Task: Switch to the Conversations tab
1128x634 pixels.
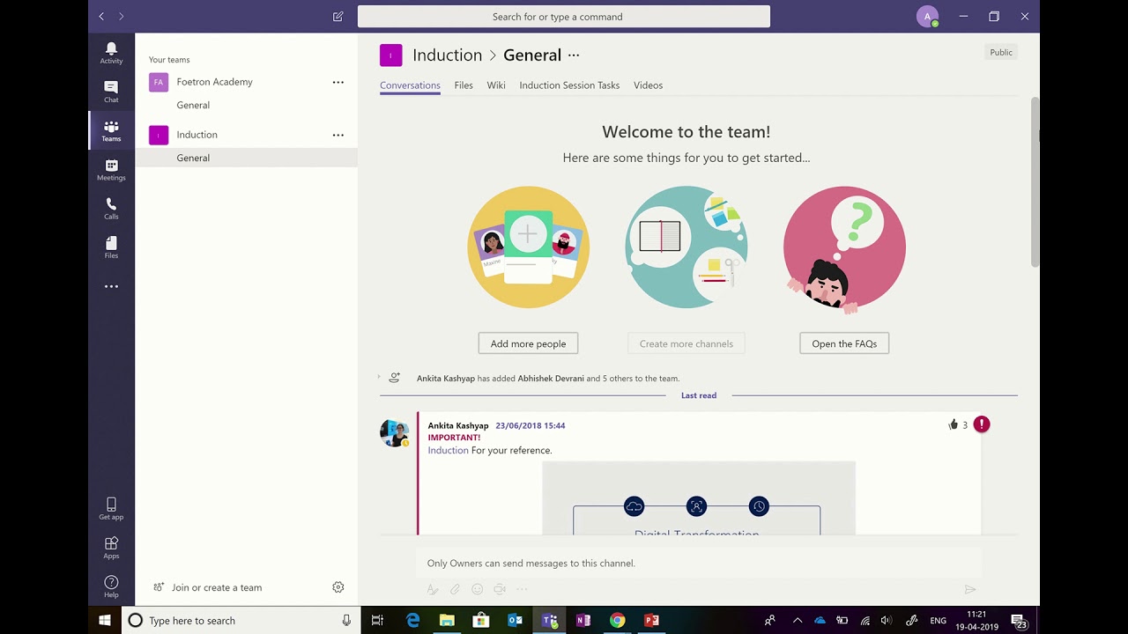Action: [x=410, y=85]
